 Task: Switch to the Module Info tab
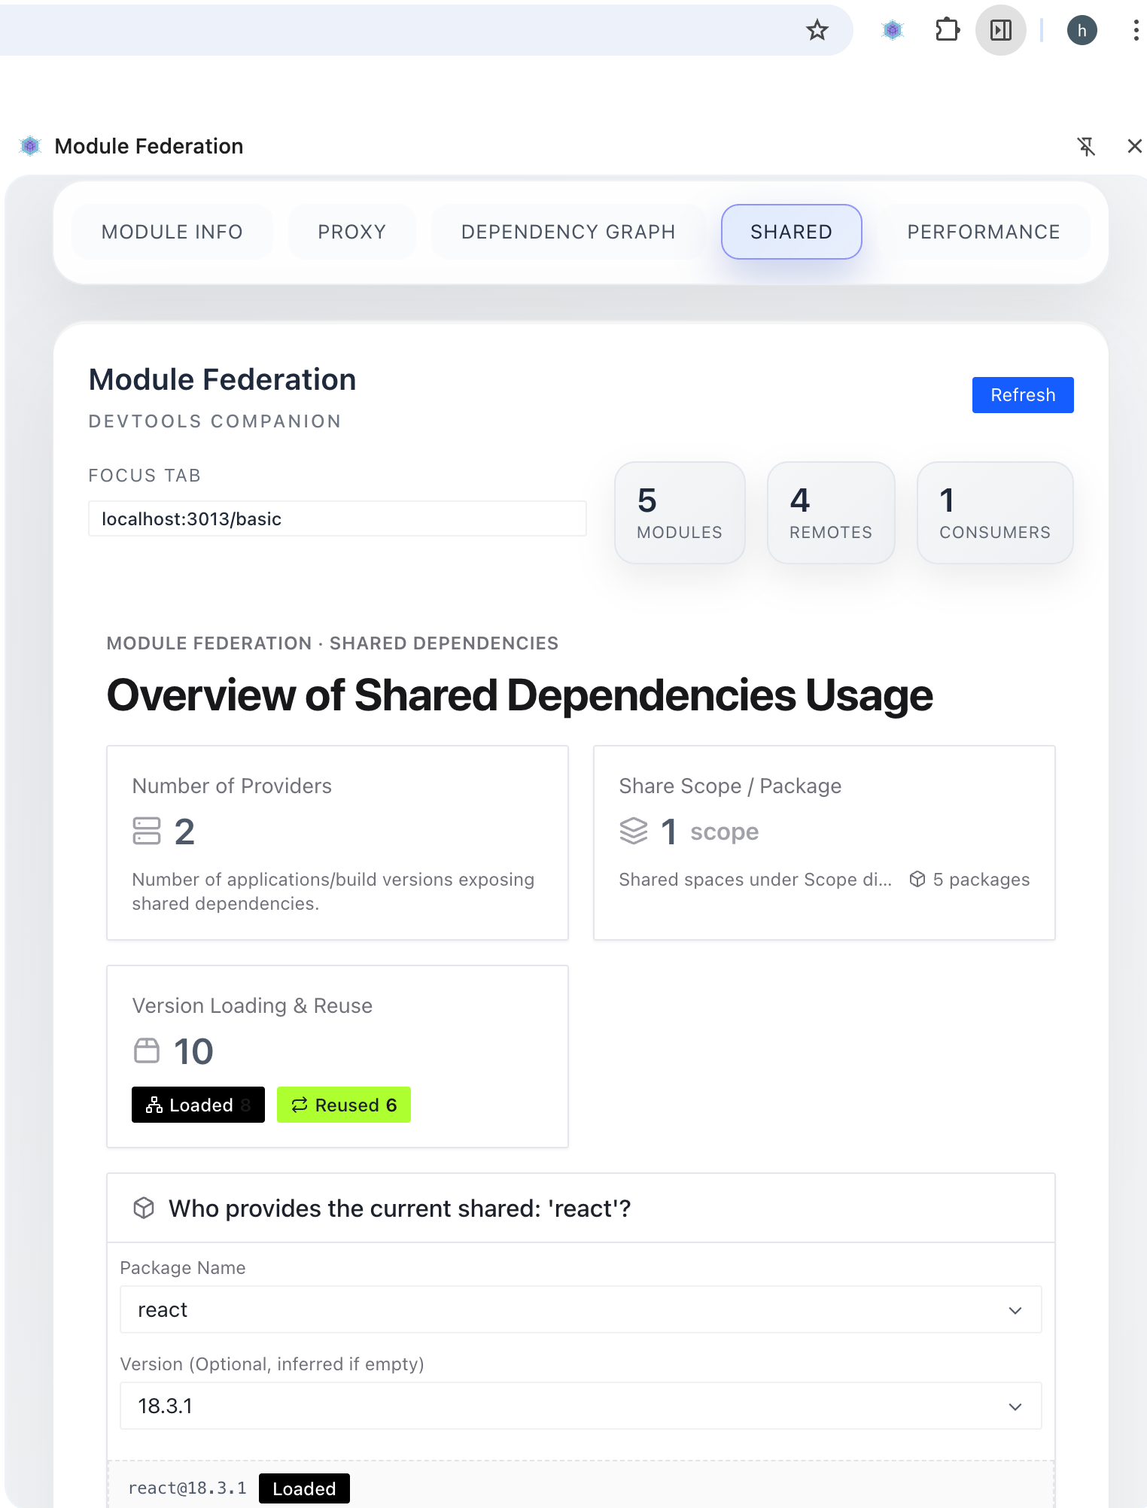pos(172,232)
